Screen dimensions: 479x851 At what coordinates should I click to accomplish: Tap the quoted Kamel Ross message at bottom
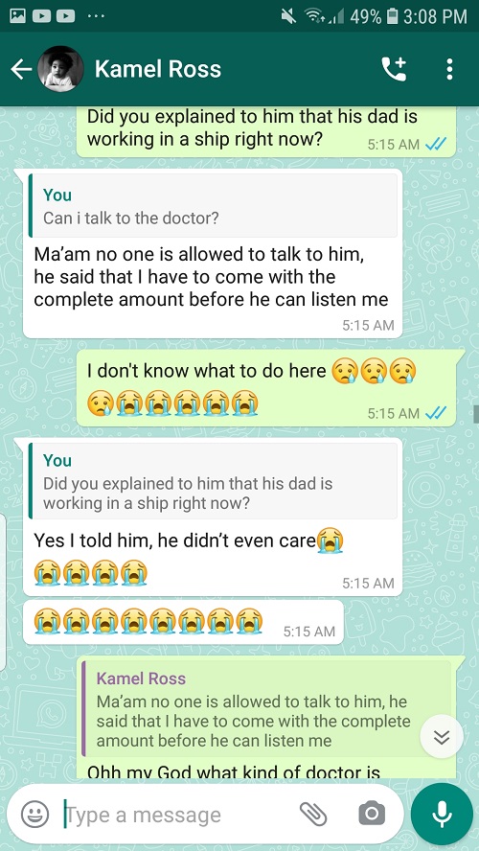[x=265, y=708]
